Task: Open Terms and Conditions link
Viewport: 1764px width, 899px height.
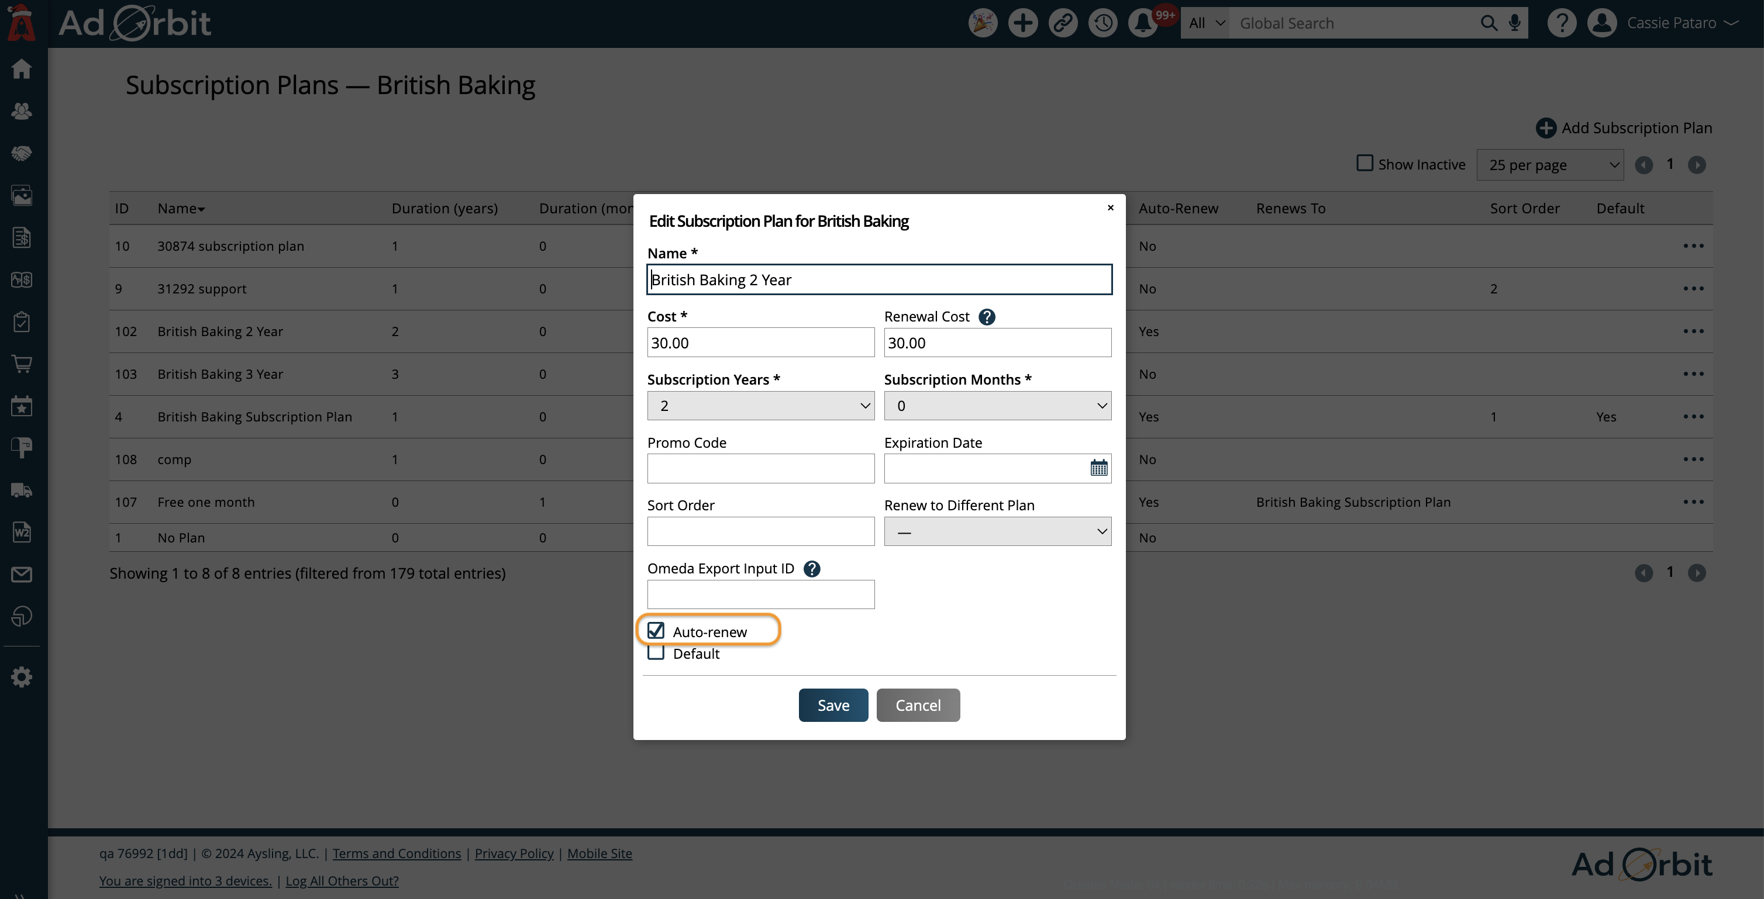Action: click(x=397, y=853)
